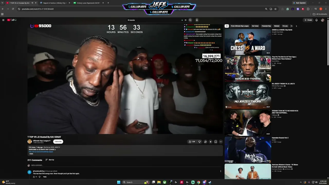
Task: Click the Chrome address bar URL
Action: (38, 9)
